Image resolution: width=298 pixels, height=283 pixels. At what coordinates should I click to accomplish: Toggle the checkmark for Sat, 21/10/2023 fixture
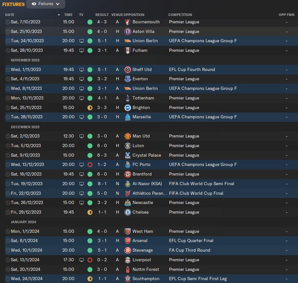click(x=8, y=32)
